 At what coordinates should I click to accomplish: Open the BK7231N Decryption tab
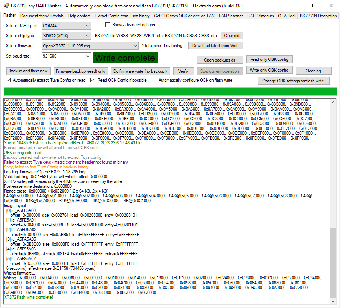[318, 16]
